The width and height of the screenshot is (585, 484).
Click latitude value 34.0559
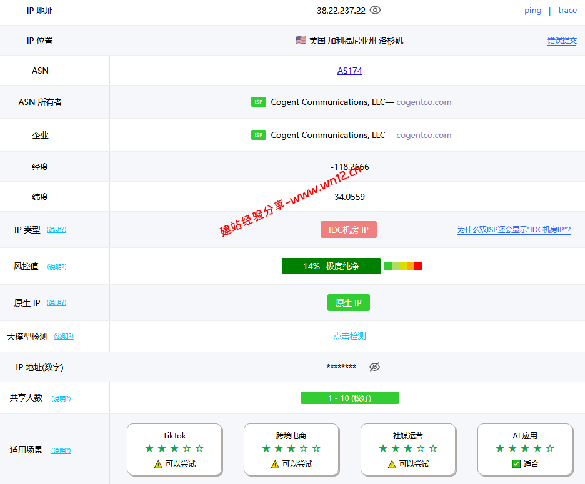349,197
